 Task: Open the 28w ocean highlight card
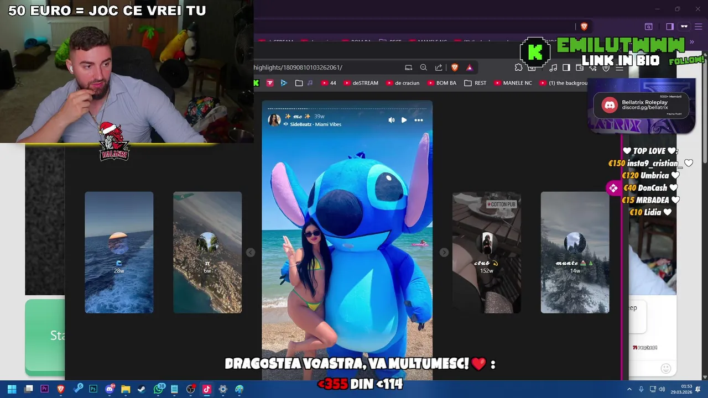pos(119,253)
